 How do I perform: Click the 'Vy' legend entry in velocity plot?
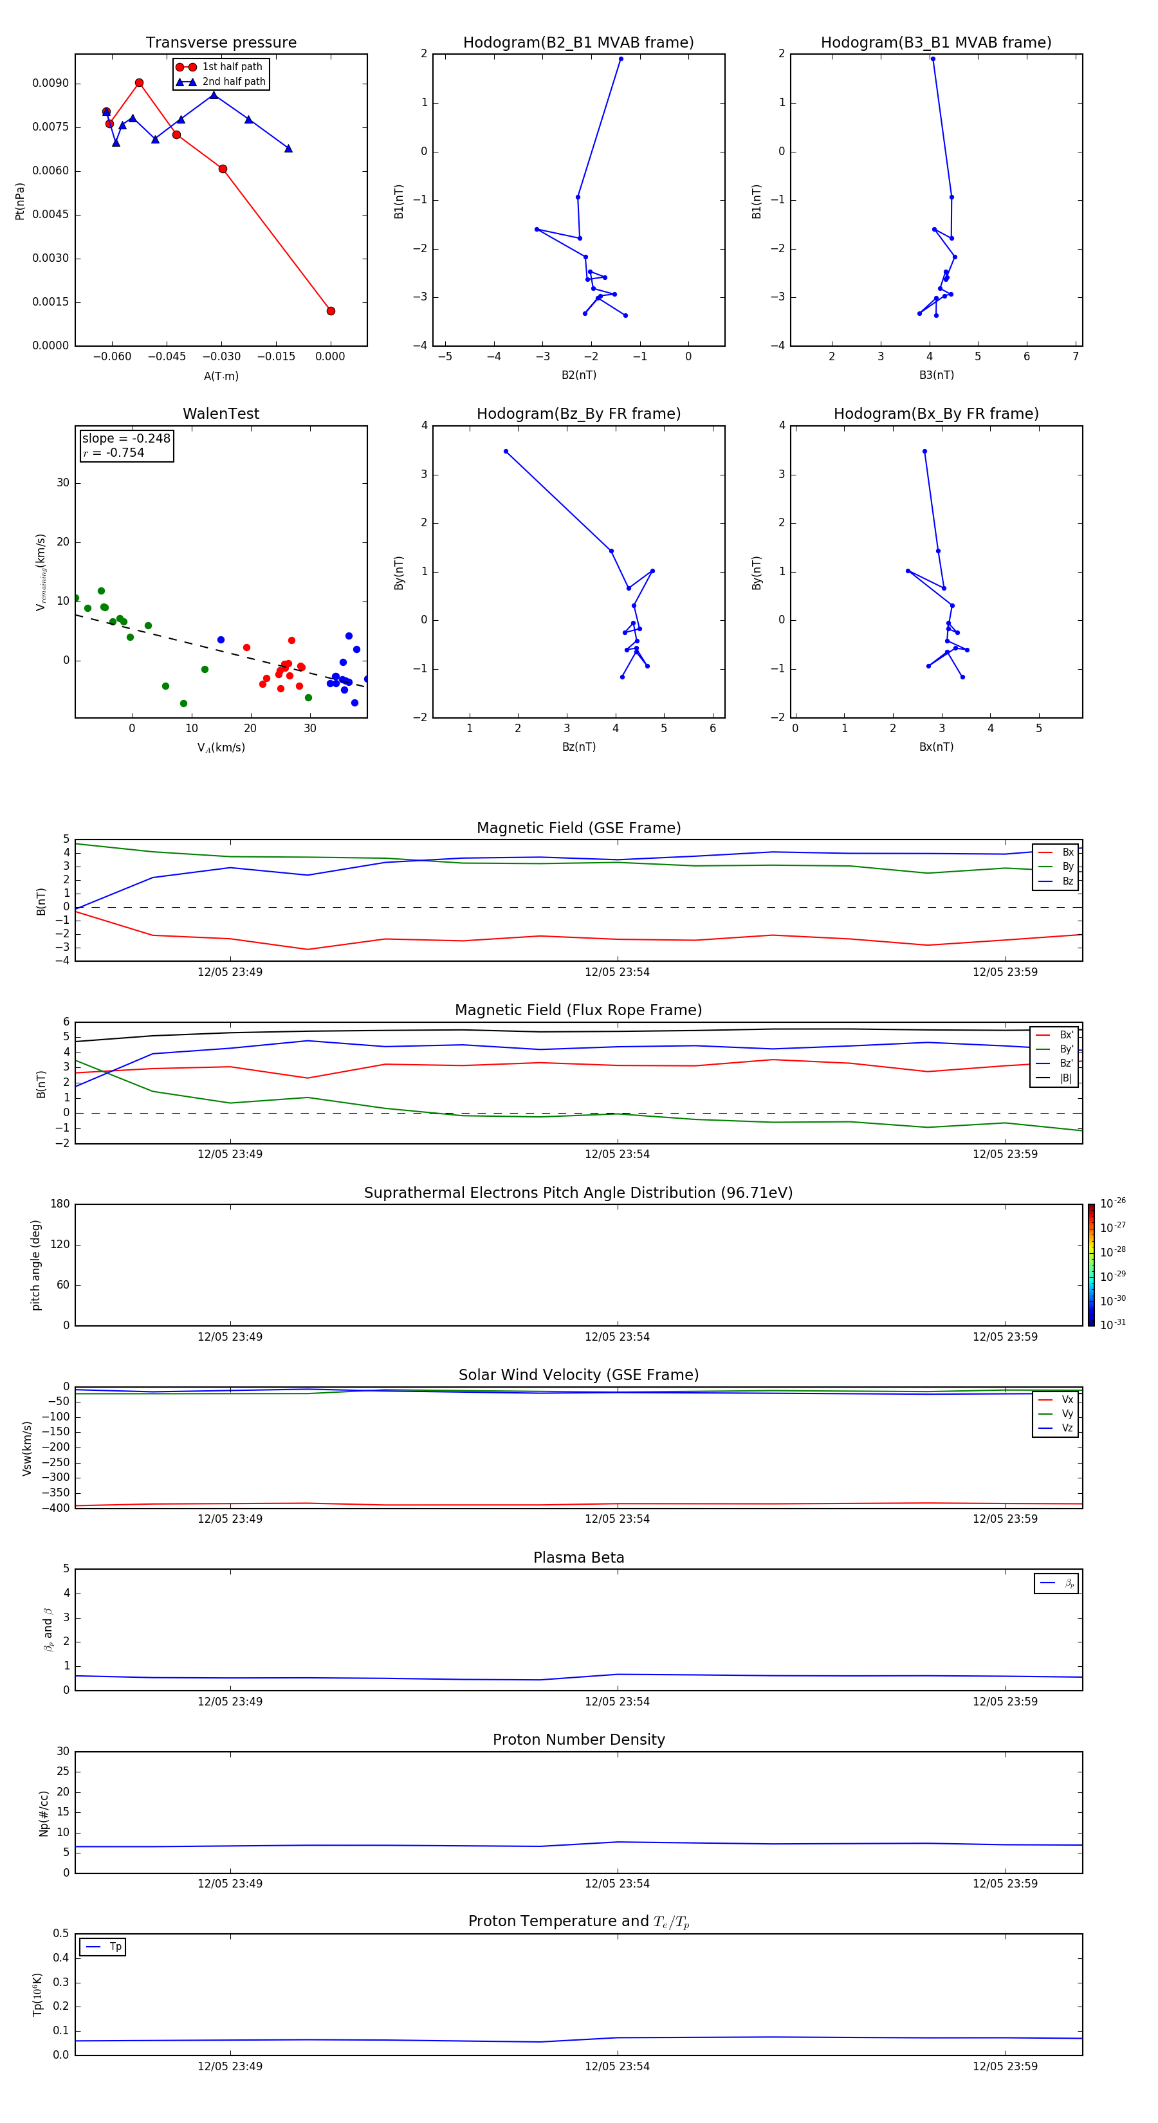click(1056, 1414)
